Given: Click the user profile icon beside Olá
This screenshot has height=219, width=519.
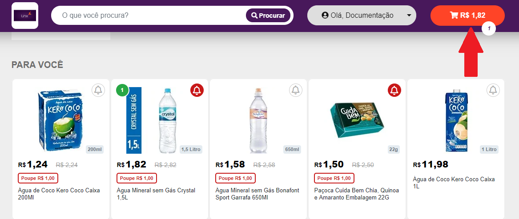Looking at the screenshot, I should [325, 16].
